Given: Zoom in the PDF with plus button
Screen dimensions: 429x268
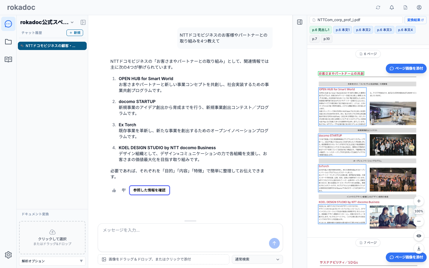Looking at the screenshot, I should point(419,201).
